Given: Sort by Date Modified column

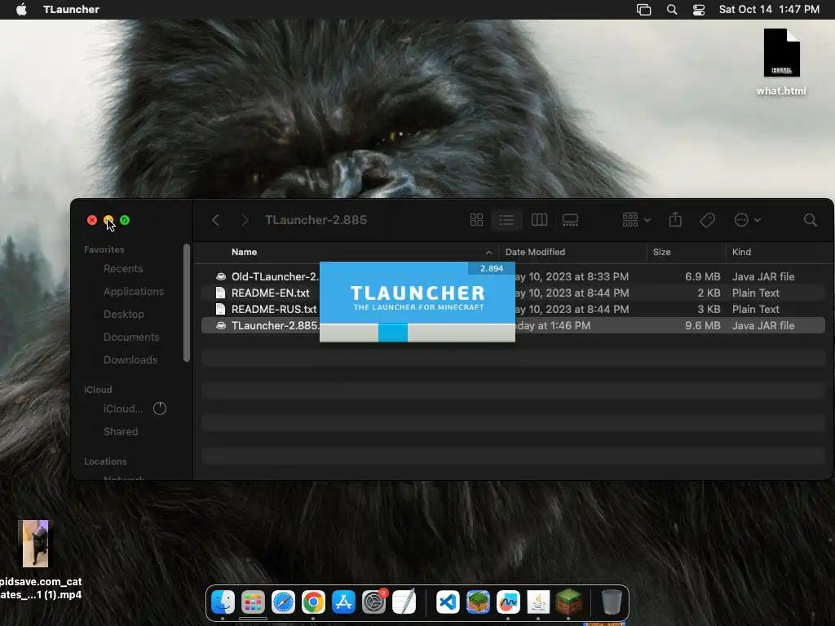Looking at the screenshot, I should point(535,252).
